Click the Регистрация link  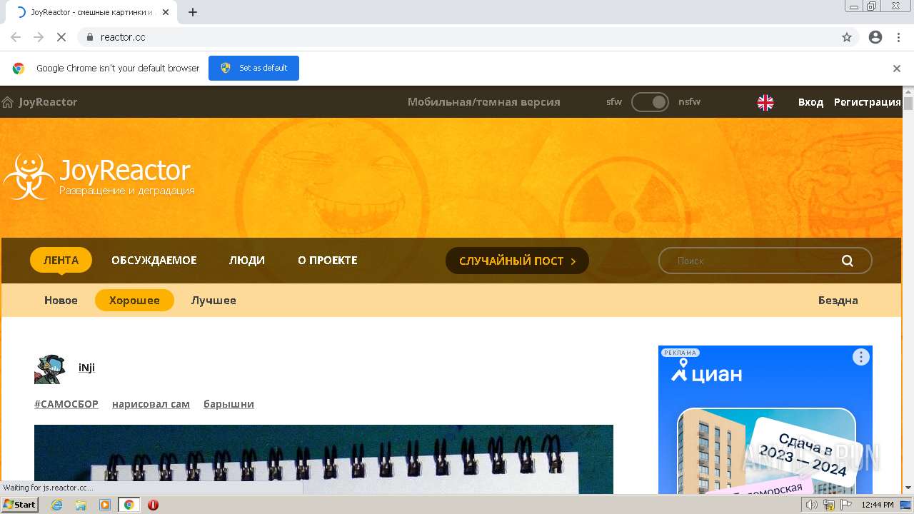click(868, 102)
